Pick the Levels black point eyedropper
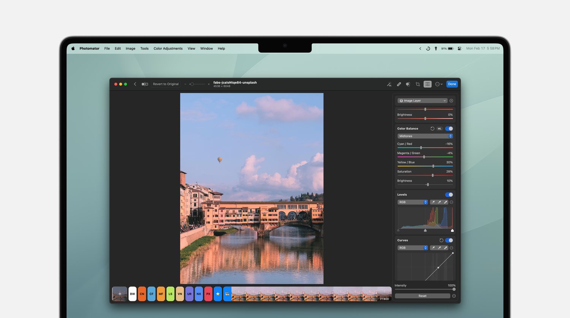 click(x=433, y=202)
